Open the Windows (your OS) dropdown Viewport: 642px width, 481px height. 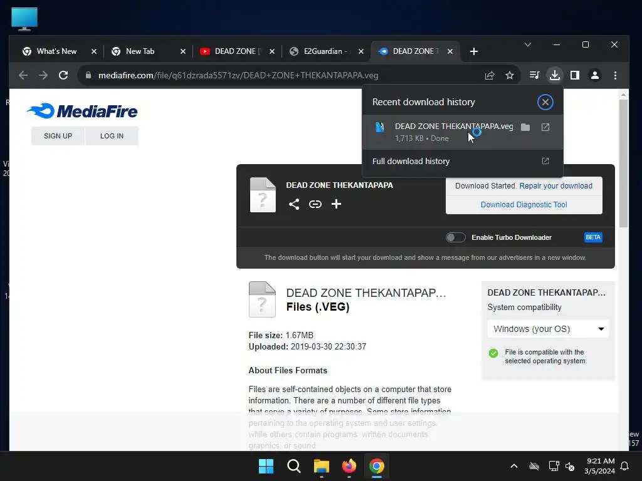coord(548,329)
